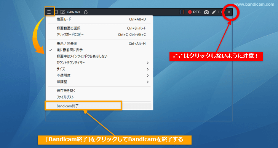Activate the pencil drawing icon

214,12
